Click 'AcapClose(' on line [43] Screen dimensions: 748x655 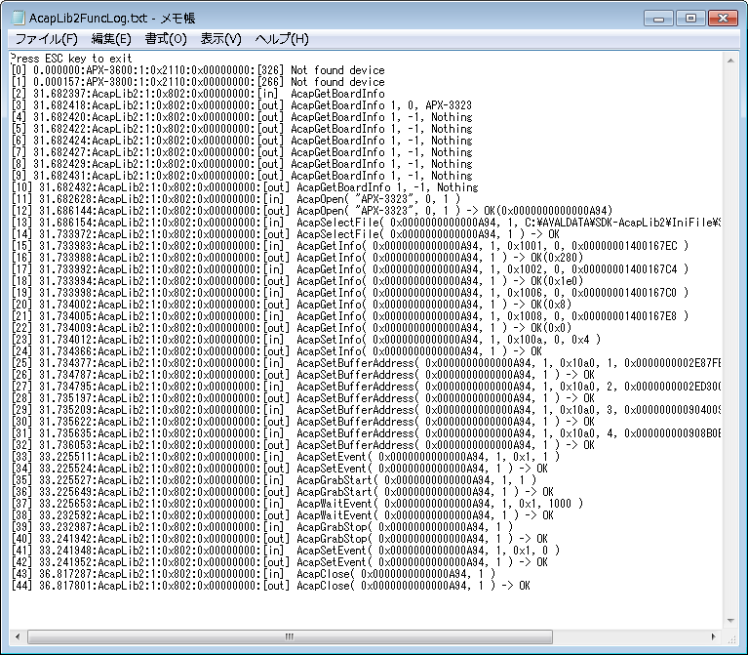tap(326, 573)
